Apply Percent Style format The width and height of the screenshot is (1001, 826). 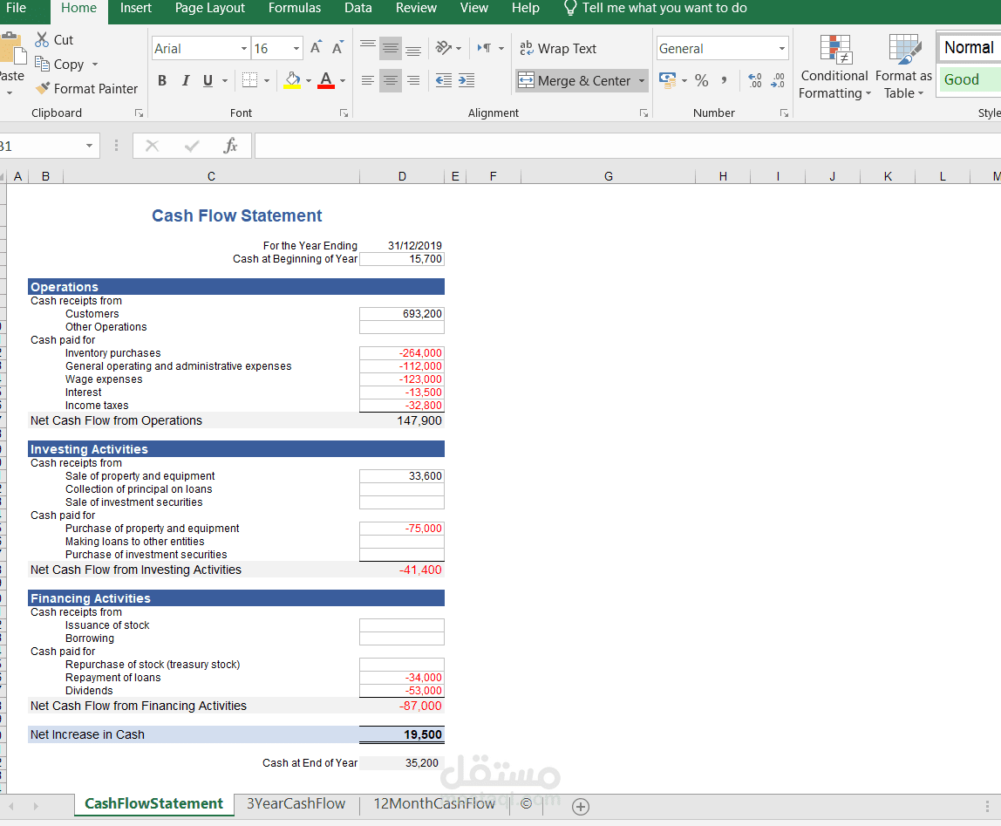702,80
